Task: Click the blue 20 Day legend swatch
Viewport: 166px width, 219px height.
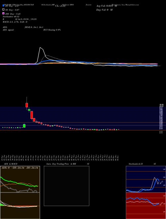Action: point(3,5)
